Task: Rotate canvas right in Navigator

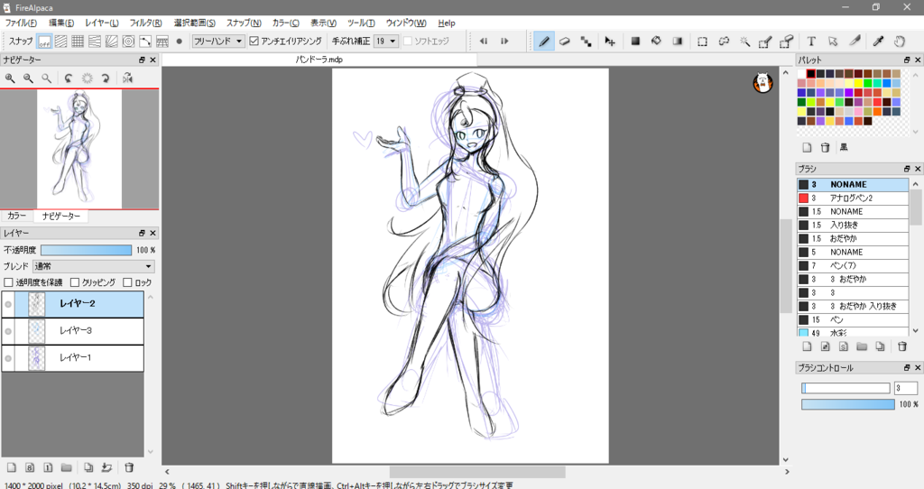Action: 106,78
